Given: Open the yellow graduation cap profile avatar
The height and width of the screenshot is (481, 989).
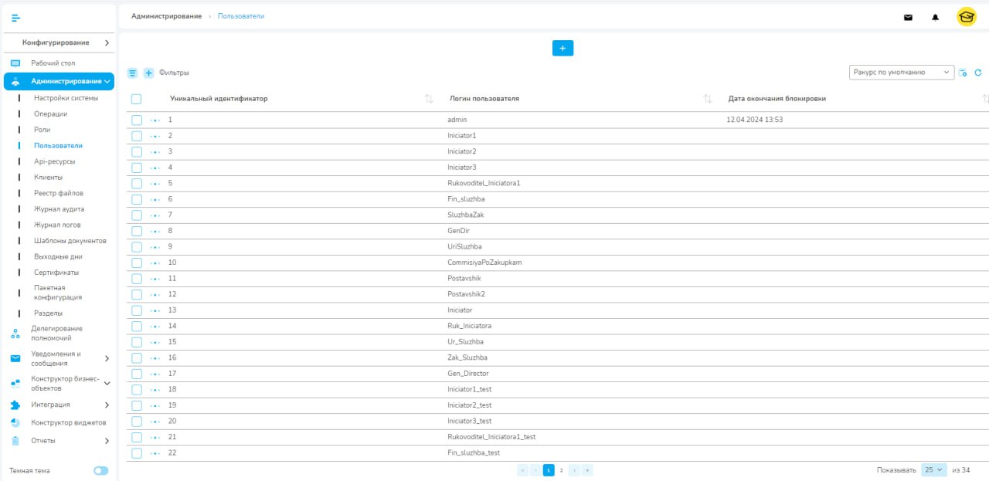Looking at the screenshot, I should click(967, 17).
